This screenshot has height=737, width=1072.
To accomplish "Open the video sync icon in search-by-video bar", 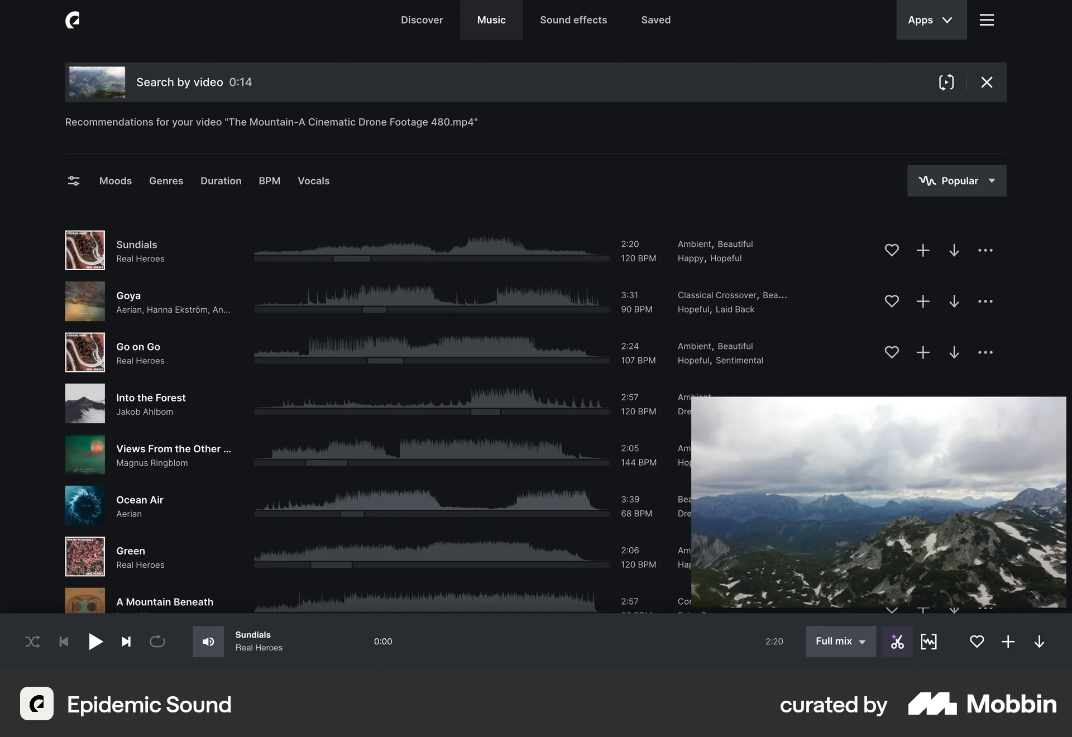I will (x=947, y=82).
